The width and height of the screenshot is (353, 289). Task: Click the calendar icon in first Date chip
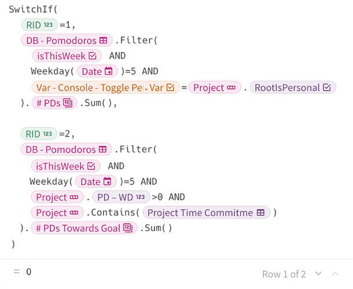coord(109,71)
